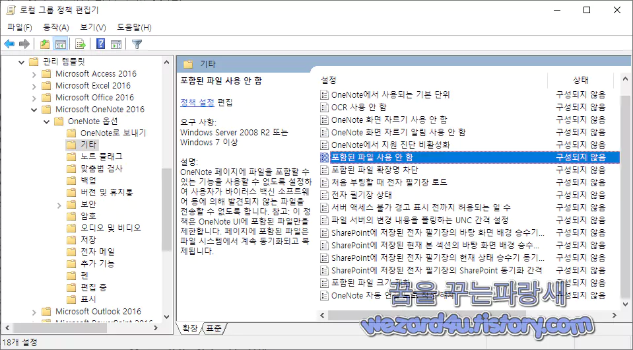633x350 pixels.
Task: Go up one level via folder icon
Action: point(45,44)
